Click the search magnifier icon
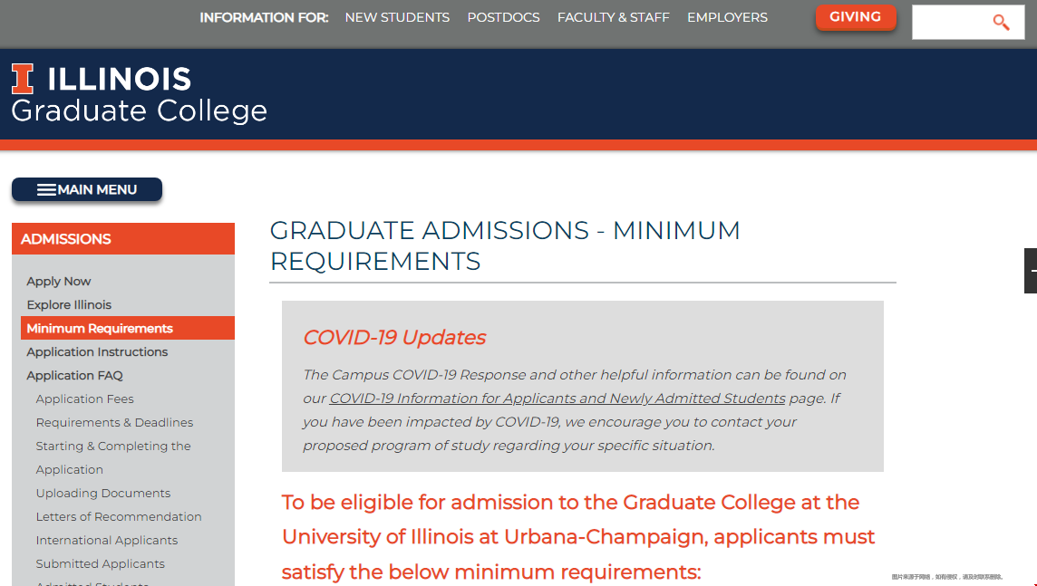 point(1001,23)
